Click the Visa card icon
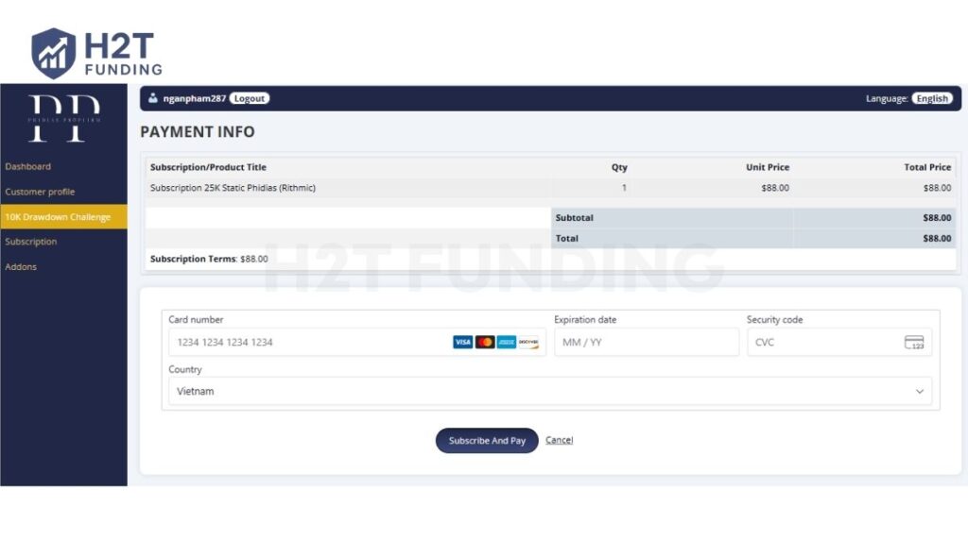Screen dimensions: 968x540 pyautogui.click(x=462, y=342)
